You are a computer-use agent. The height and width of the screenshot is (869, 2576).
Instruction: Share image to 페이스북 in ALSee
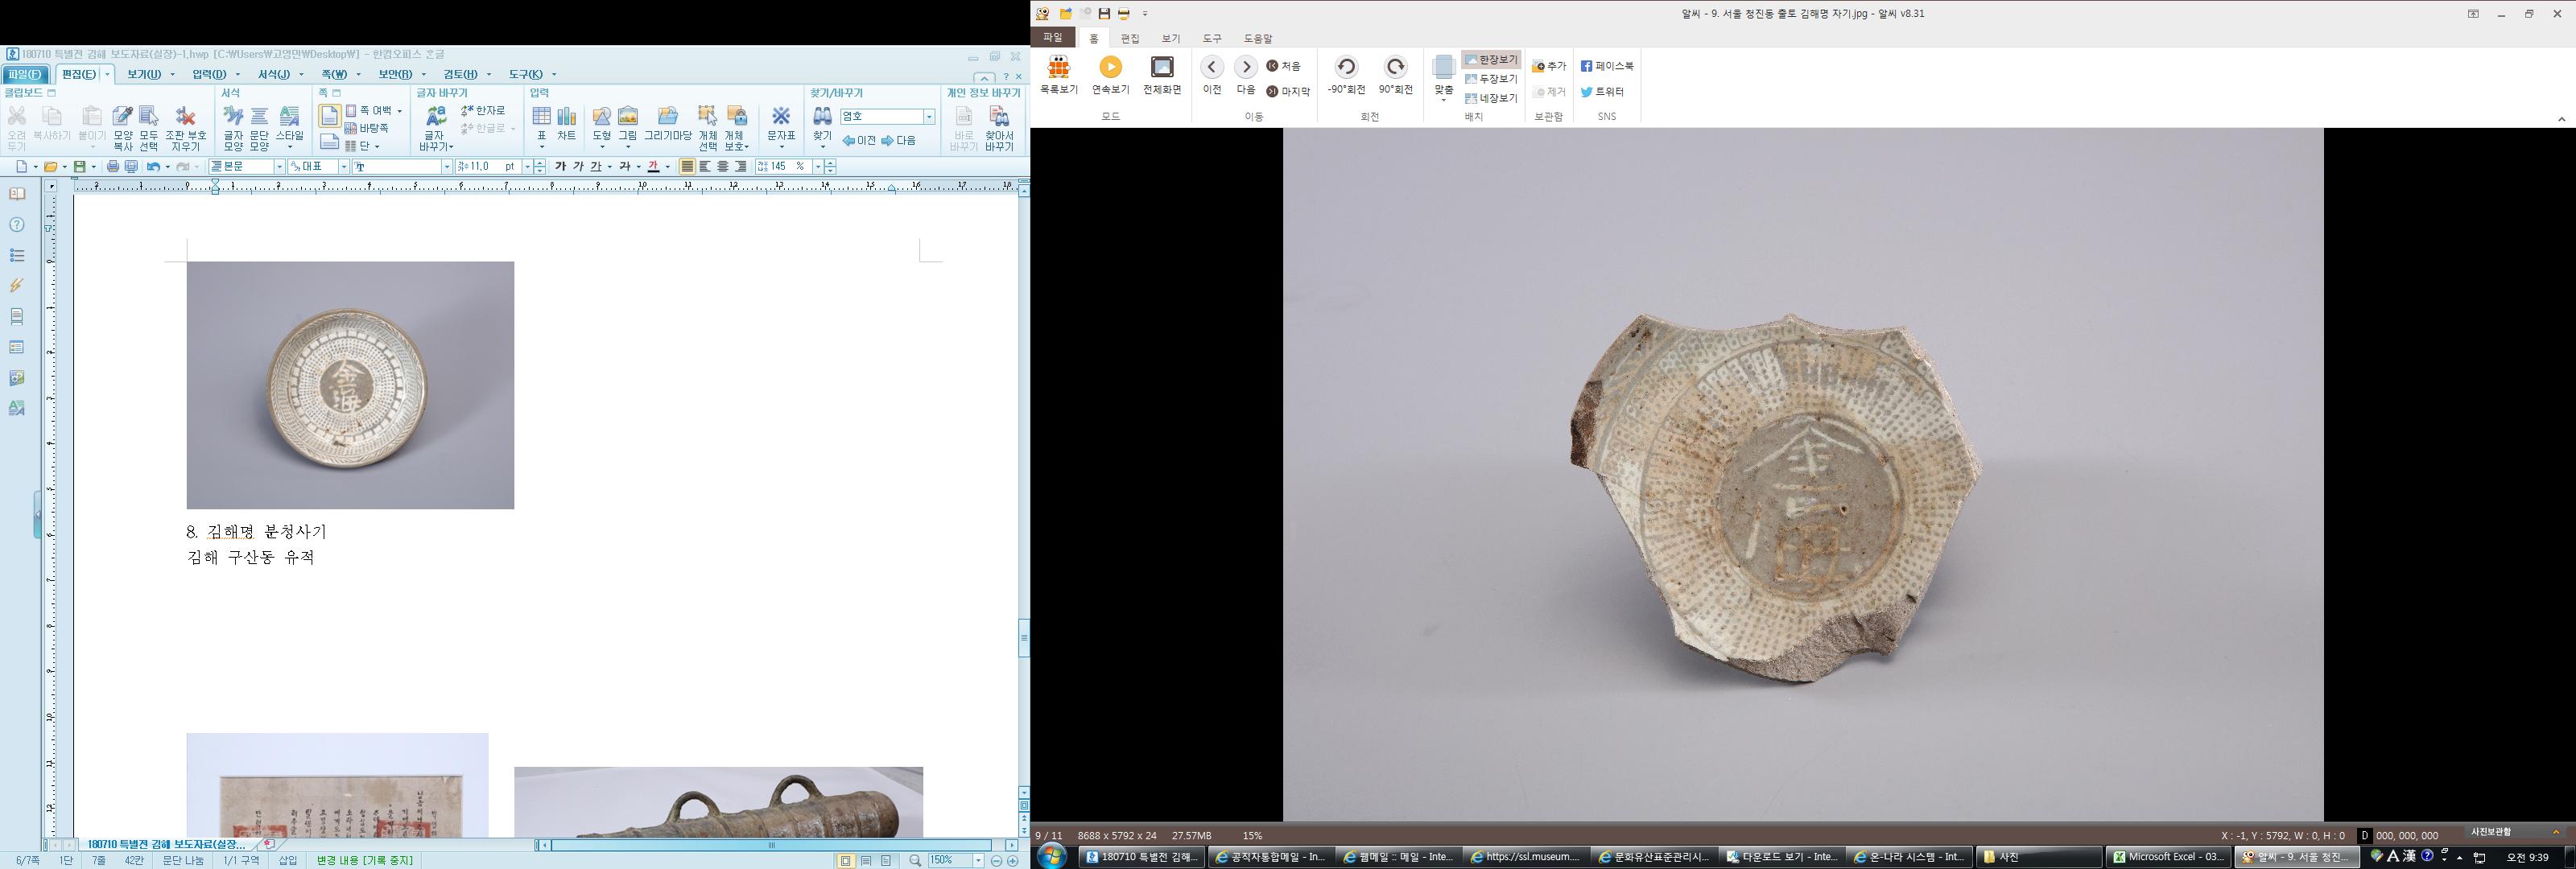(x=1607, y=66)
